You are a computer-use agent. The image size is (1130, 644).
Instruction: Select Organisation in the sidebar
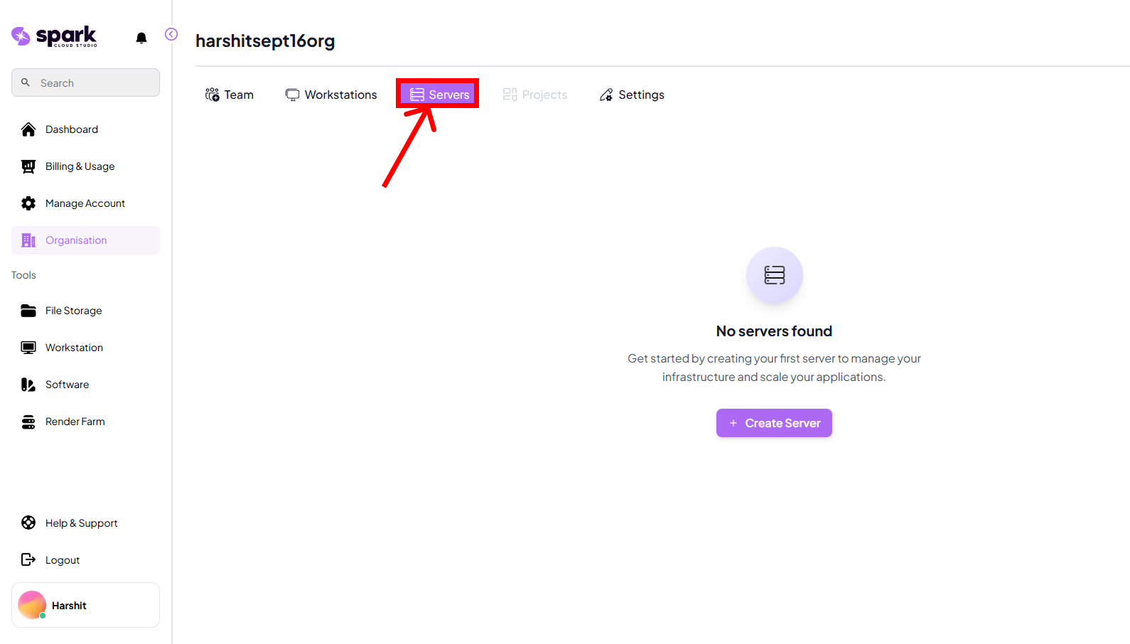pyautogui.click(x=76, y=240)
